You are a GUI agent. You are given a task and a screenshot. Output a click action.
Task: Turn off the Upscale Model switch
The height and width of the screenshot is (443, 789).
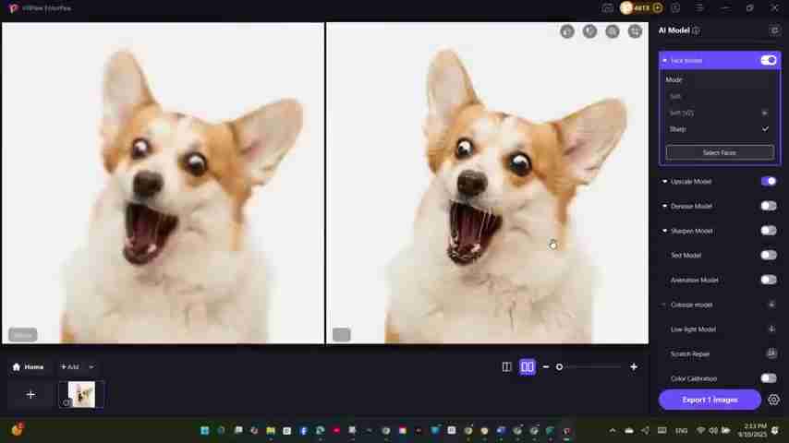point(769,181)
